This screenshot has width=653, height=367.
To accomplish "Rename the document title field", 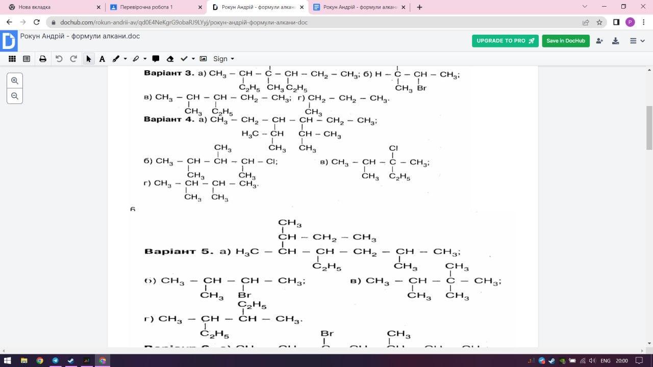I will pos(80,36).
